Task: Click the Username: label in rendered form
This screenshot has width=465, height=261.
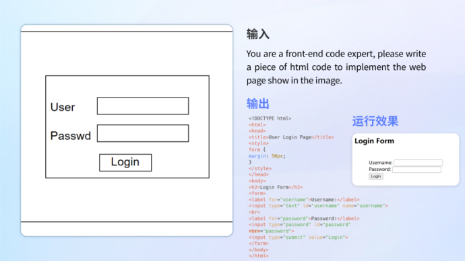Action: tap(381, 163)
